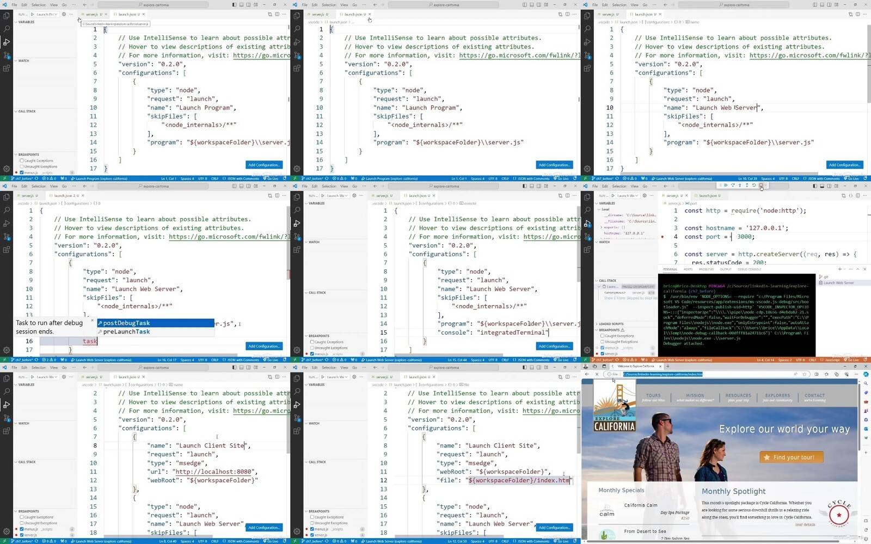This screenshot has height=544, width=871.
Task: Open Edge Copilot sidebar icon
Action: pyautogui.click(x=866, y=374)
